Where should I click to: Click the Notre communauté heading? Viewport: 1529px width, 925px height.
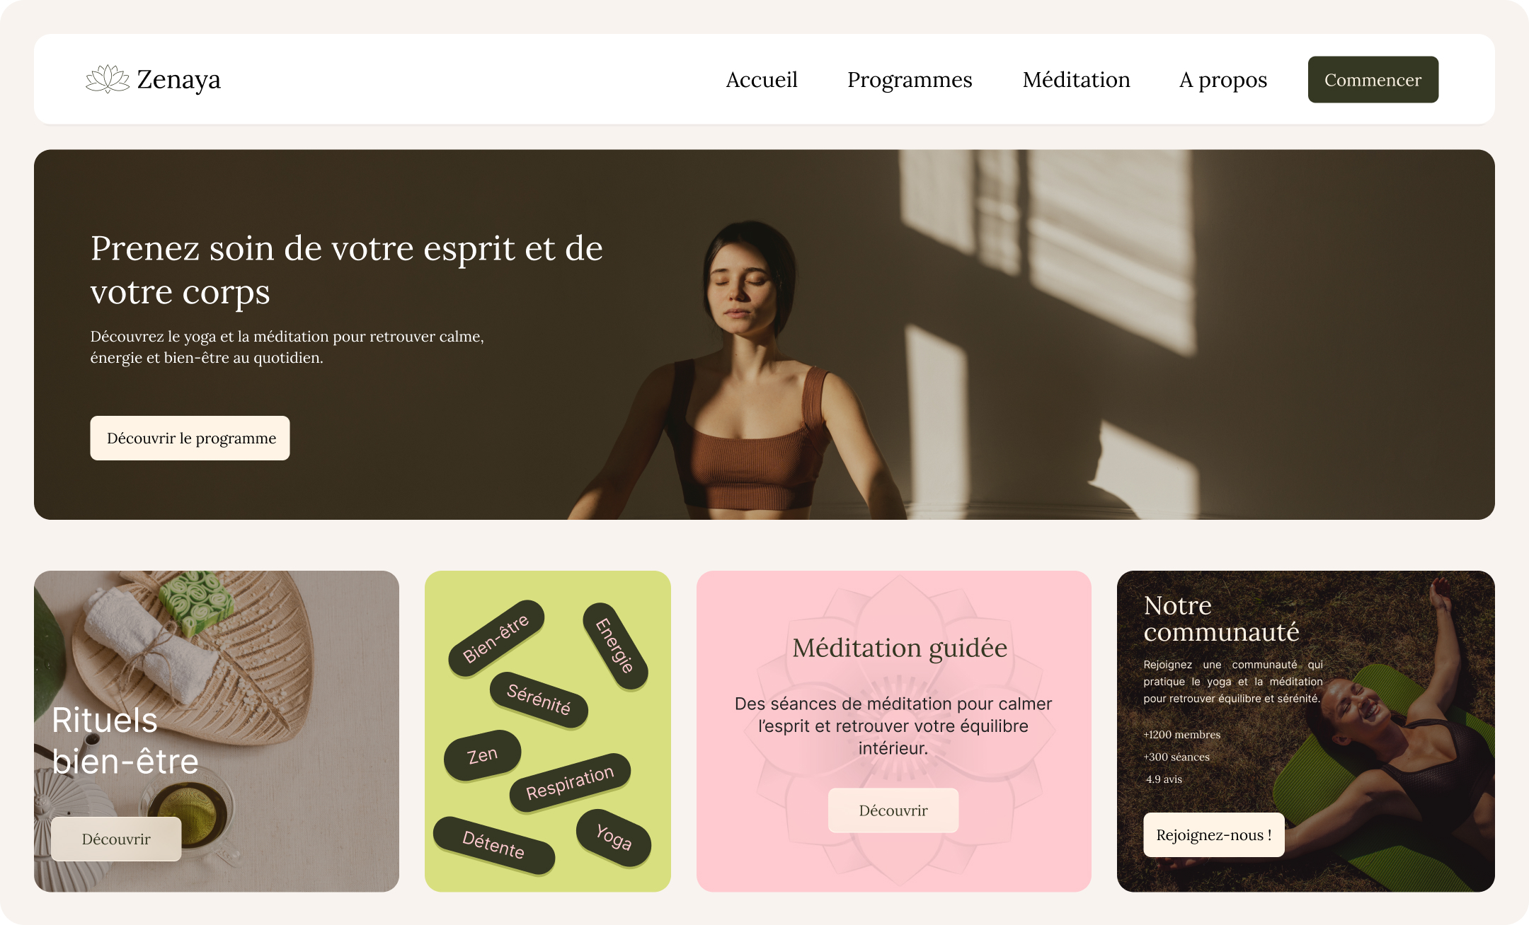tap(1221, 619)
